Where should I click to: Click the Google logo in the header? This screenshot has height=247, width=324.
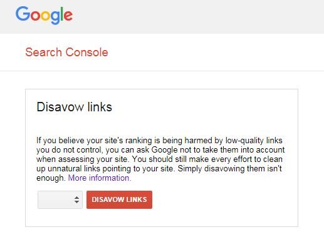click(x=44, y=15)
